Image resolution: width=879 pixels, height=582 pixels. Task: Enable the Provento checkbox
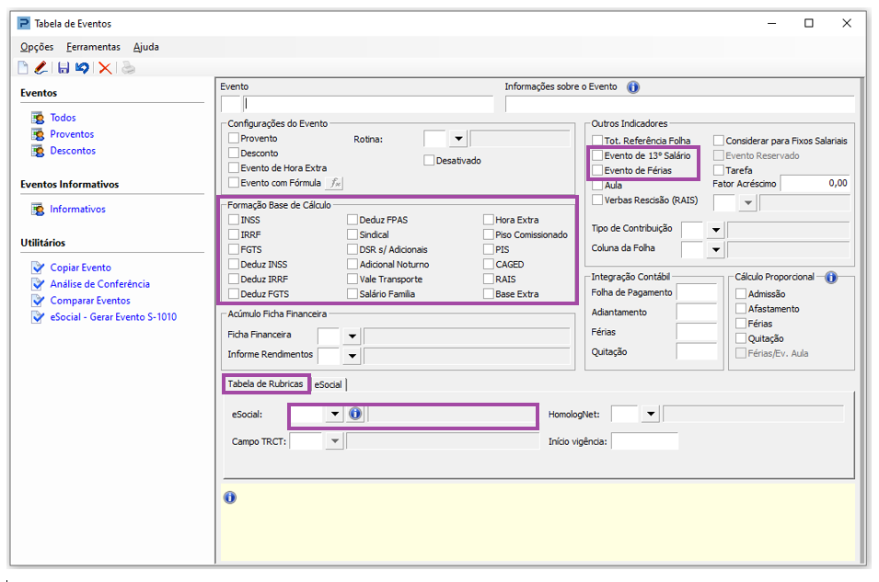(x=234, y=139)
